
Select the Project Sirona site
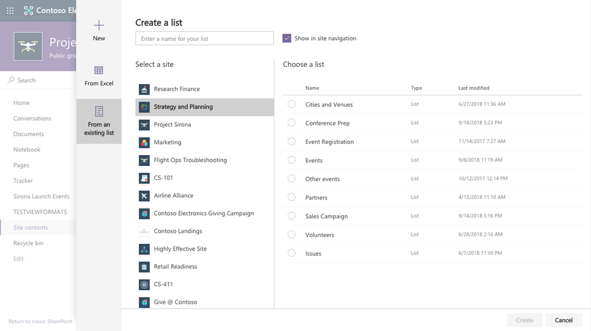pos(172,125)
